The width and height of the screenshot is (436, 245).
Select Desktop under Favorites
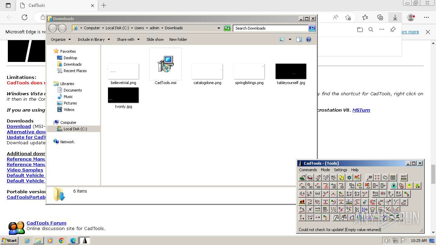click(70, 58)
